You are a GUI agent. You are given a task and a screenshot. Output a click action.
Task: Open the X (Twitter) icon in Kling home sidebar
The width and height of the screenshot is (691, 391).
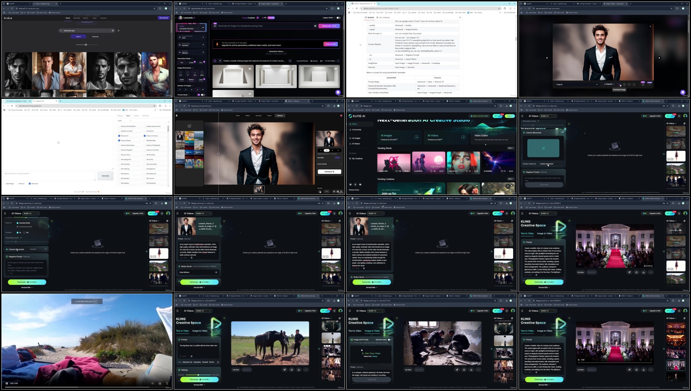click(355, 185)
